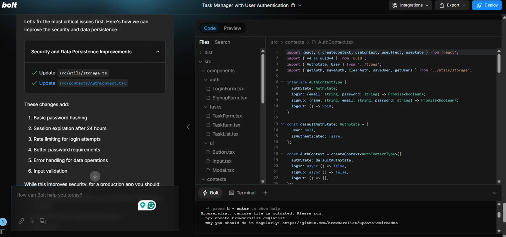Collapse the chat panel with left arrow
This screenshot has width=506, height=237.
click(188, 127)
